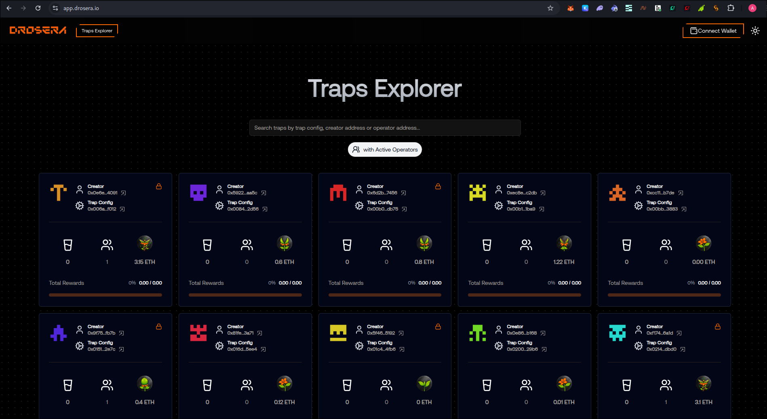Click rewards progress bar on trap 0x00b0...db75 card

pyautogui.click(x=385, y=295)
